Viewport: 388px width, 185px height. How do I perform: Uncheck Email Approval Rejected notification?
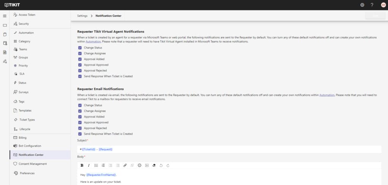click(x=80, y=128)
